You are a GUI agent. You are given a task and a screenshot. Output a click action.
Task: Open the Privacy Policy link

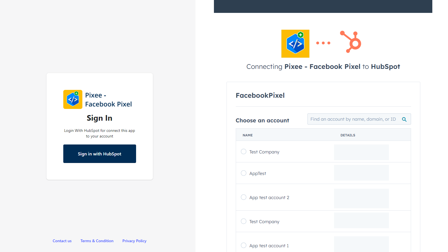134,241
